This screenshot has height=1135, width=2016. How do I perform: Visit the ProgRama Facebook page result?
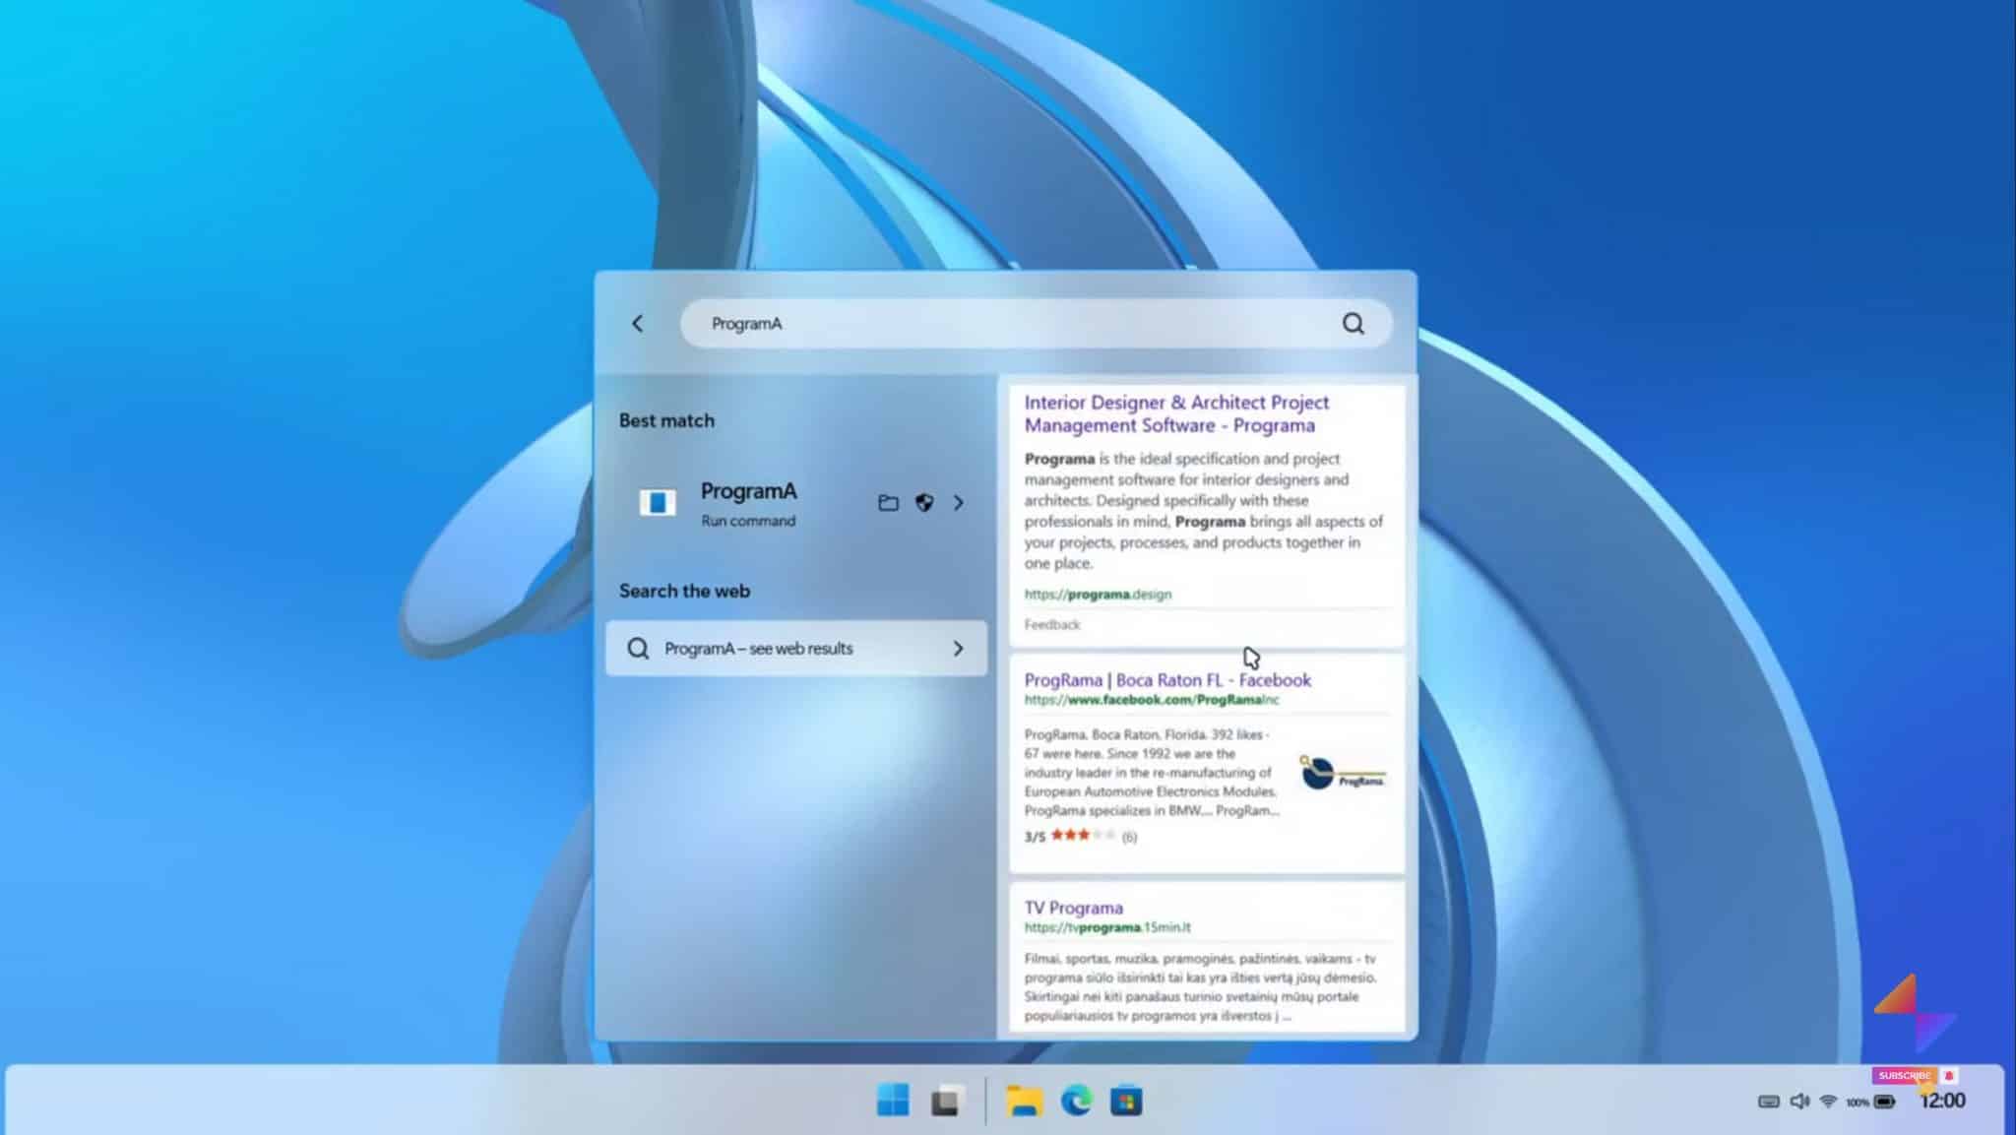click(1167, 680)
